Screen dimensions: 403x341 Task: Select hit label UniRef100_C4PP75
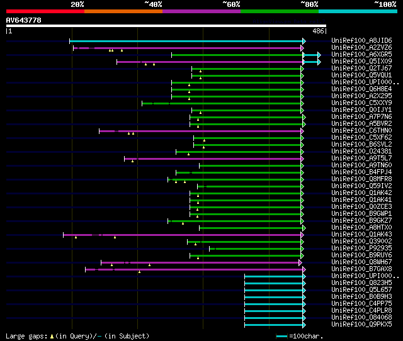tap(361, 304)
